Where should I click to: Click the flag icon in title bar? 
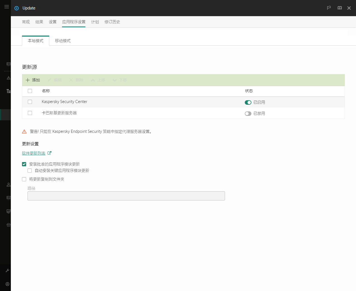tap(329, 8)
